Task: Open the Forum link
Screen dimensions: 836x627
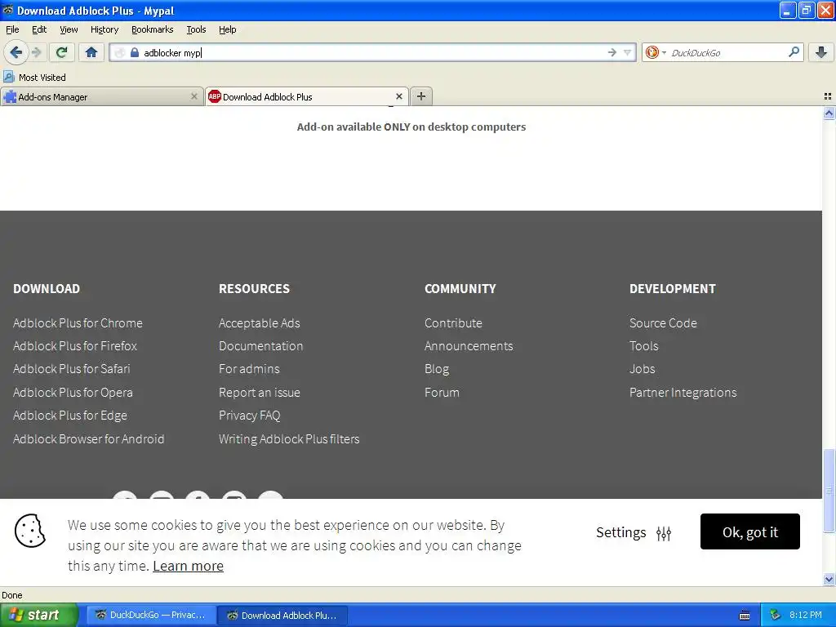Action: pos(442,393)
